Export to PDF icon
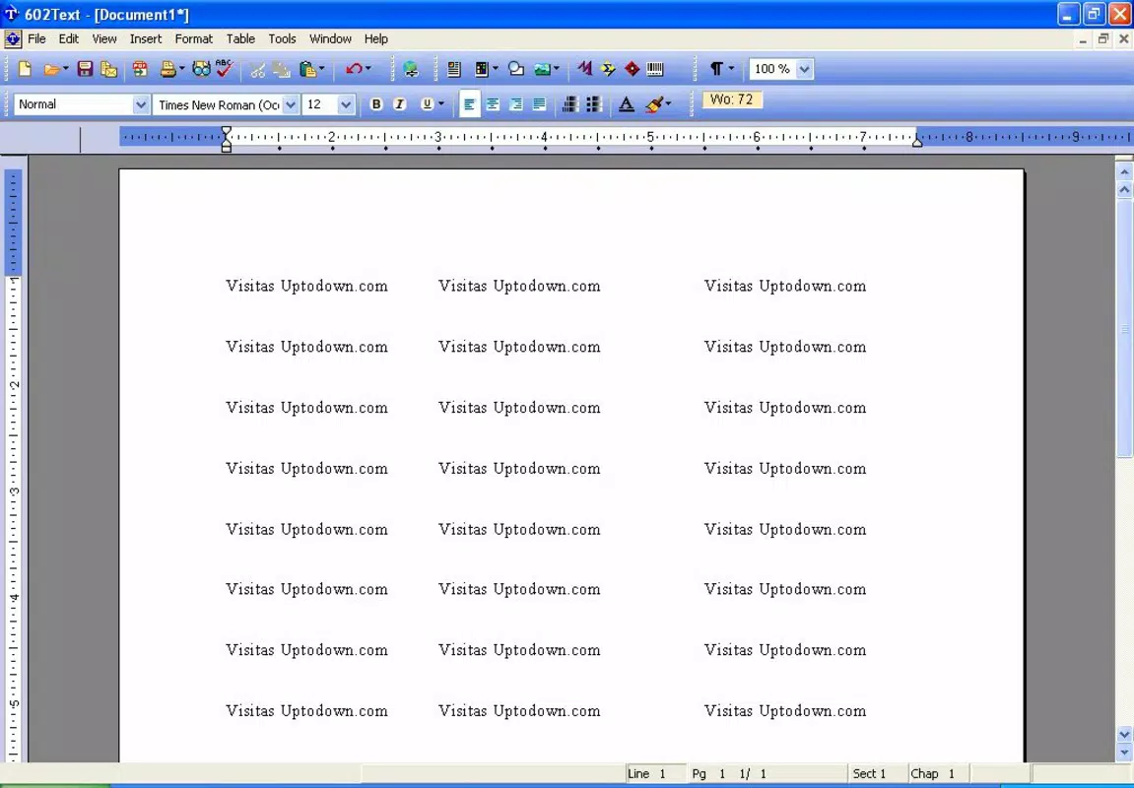The image size is (1134, 788). pos(140,69)
